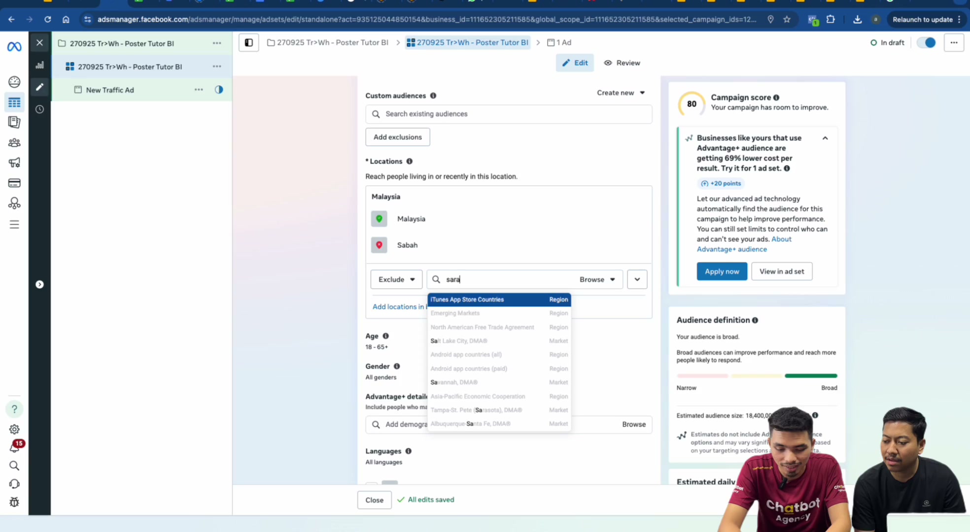Go to the 1 Ad breadcrumb

click(x=559, y=43)
